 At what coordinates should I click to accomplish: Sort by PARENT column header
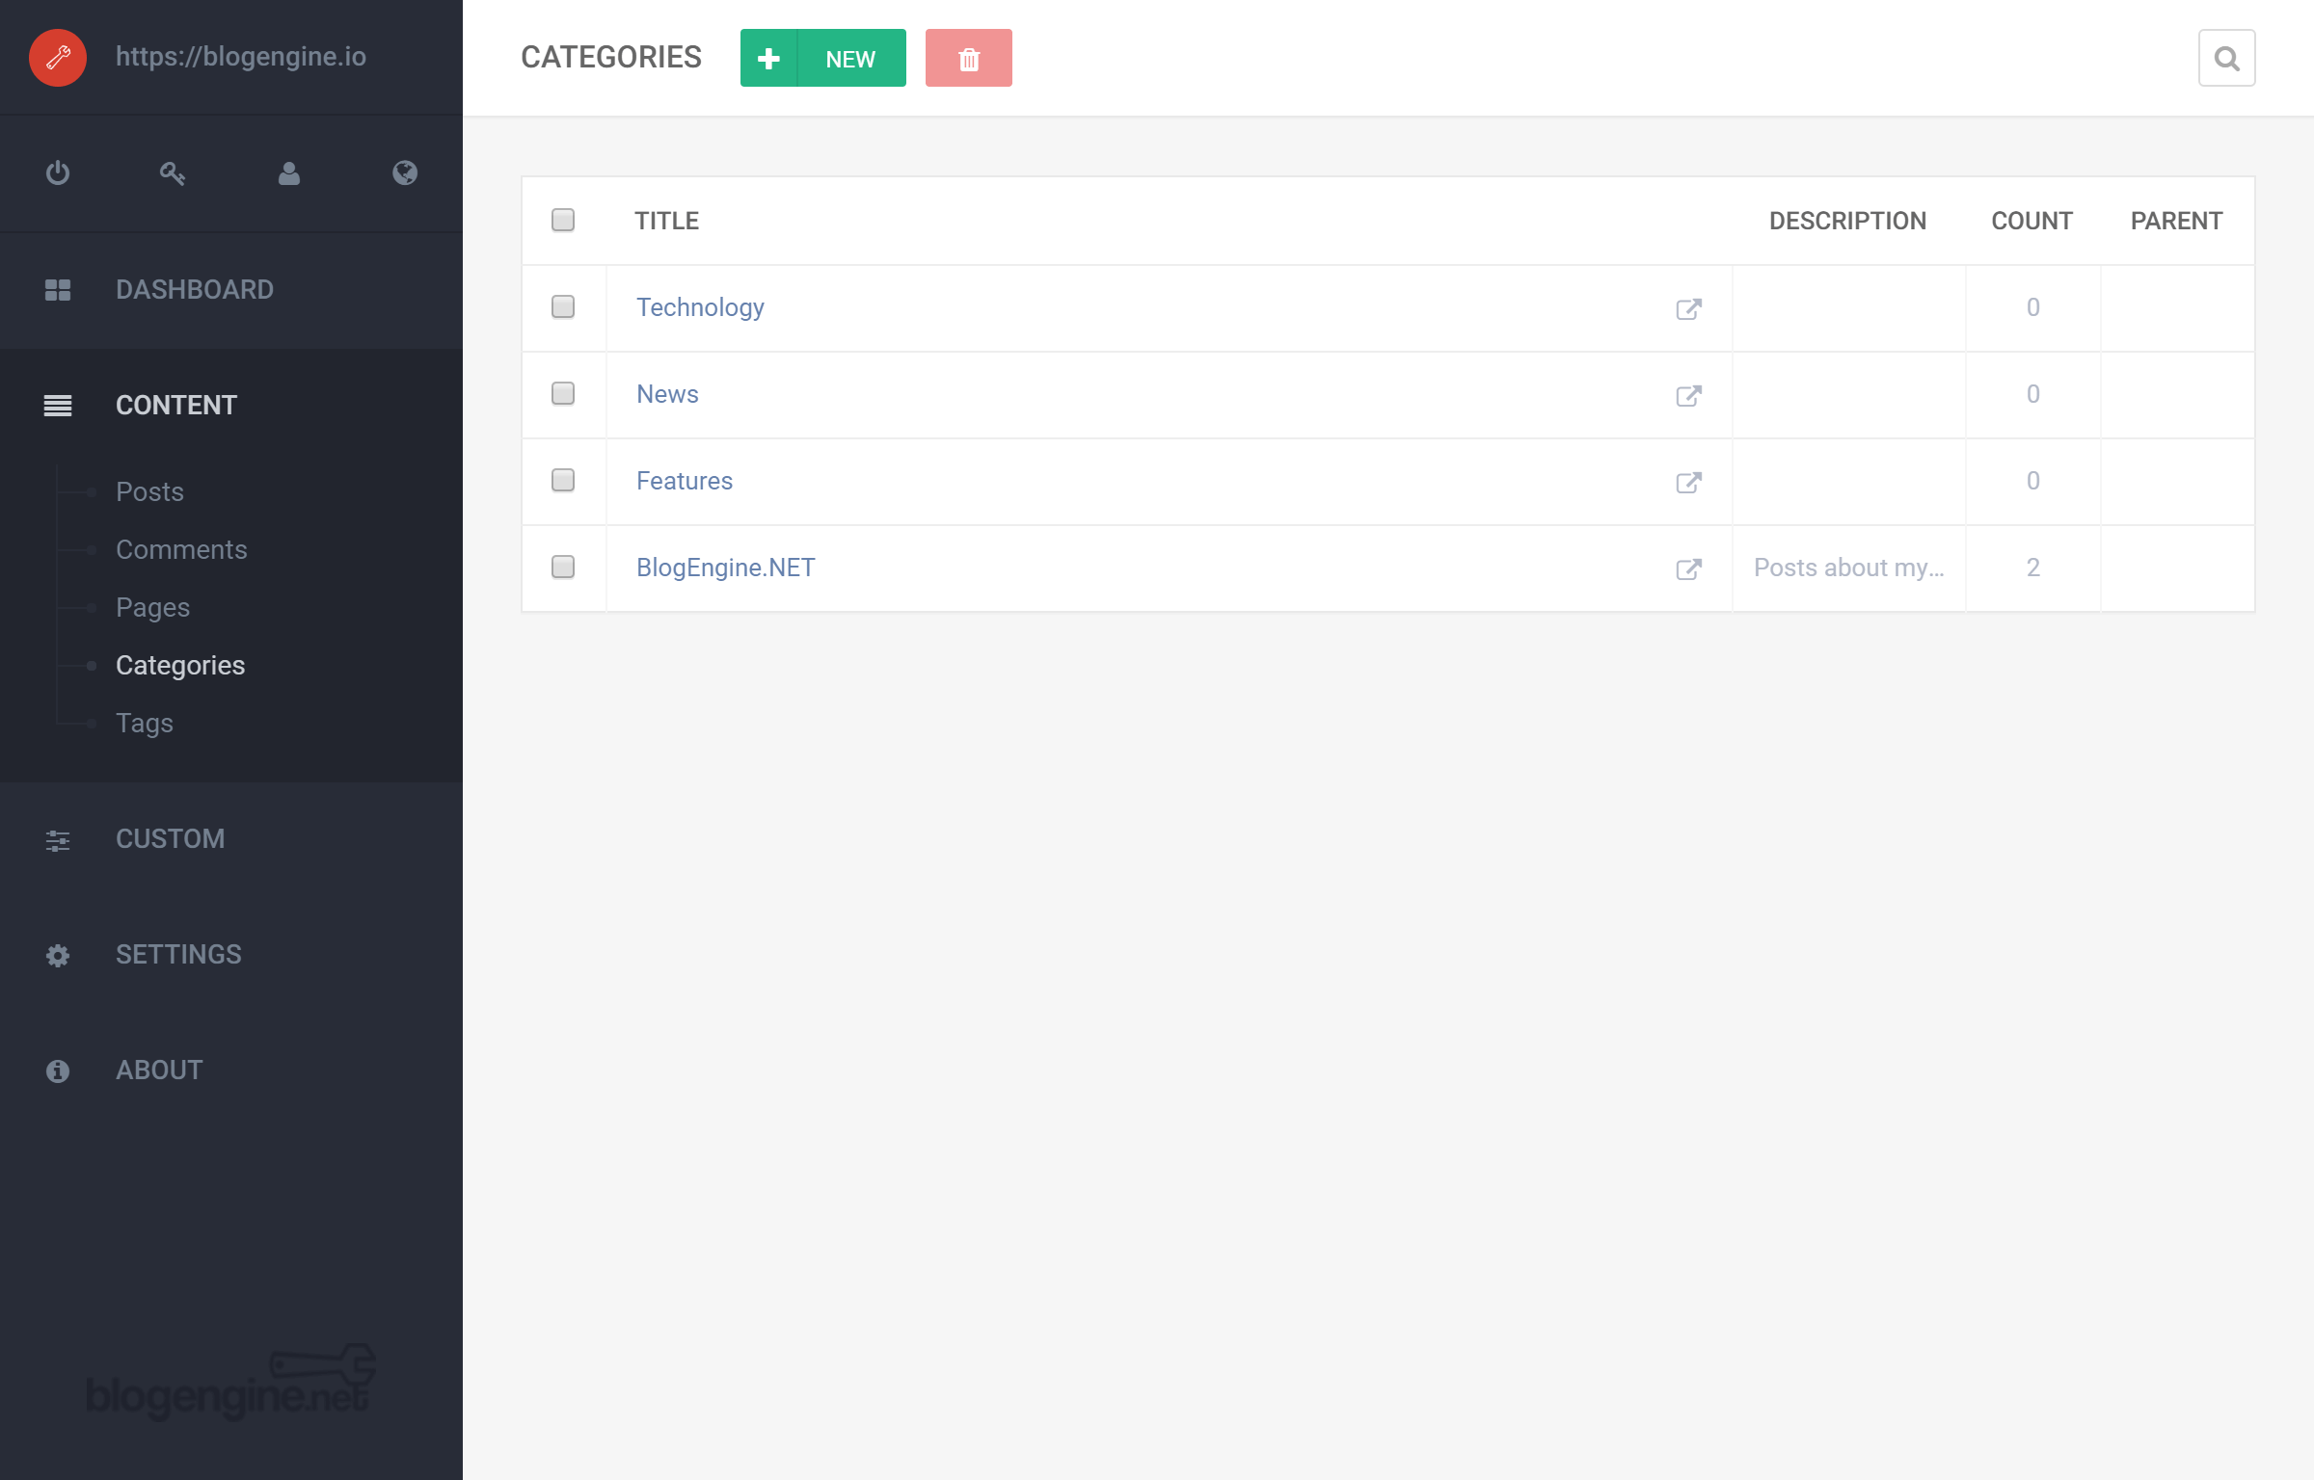tap(2176, 221)
